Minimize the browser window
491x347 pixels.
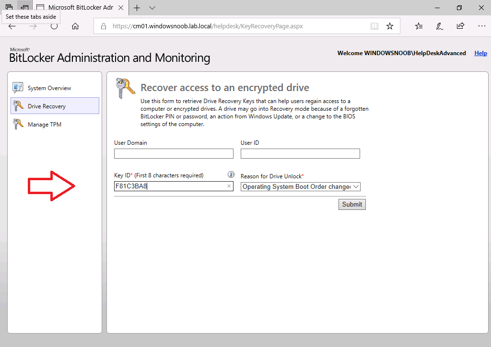pos(437,8)
